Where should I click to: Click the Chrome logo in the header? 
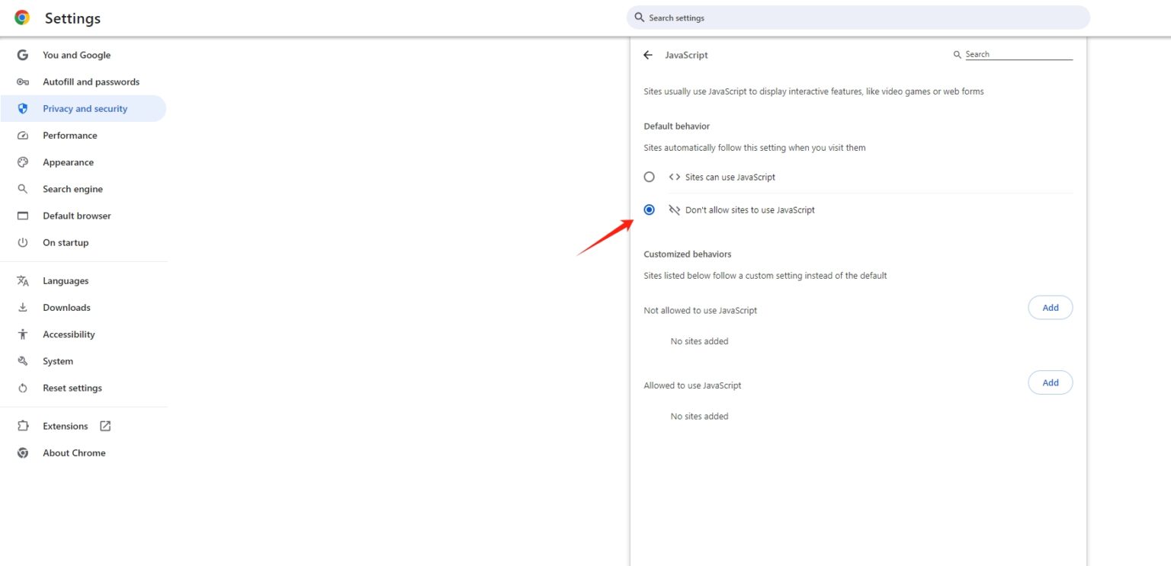pos(22,18)
